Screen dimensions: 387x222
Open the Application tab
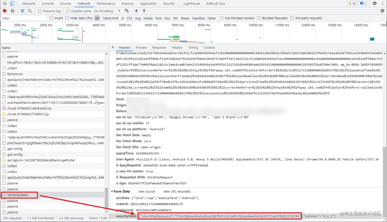[148, 4]
